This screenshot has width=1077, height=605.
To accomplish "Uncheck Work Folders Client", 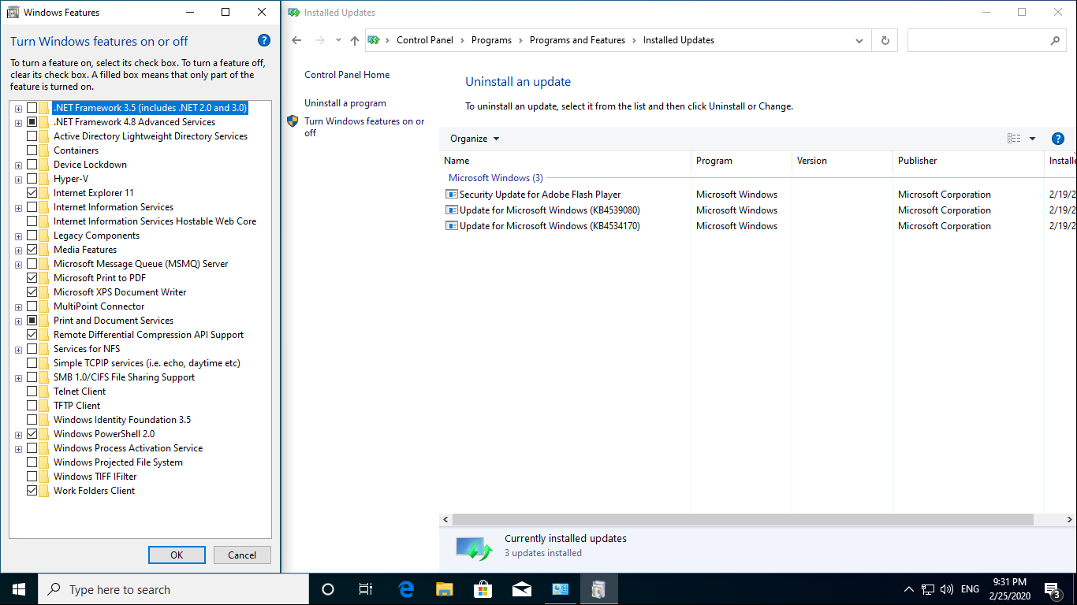I will point(32,491).
